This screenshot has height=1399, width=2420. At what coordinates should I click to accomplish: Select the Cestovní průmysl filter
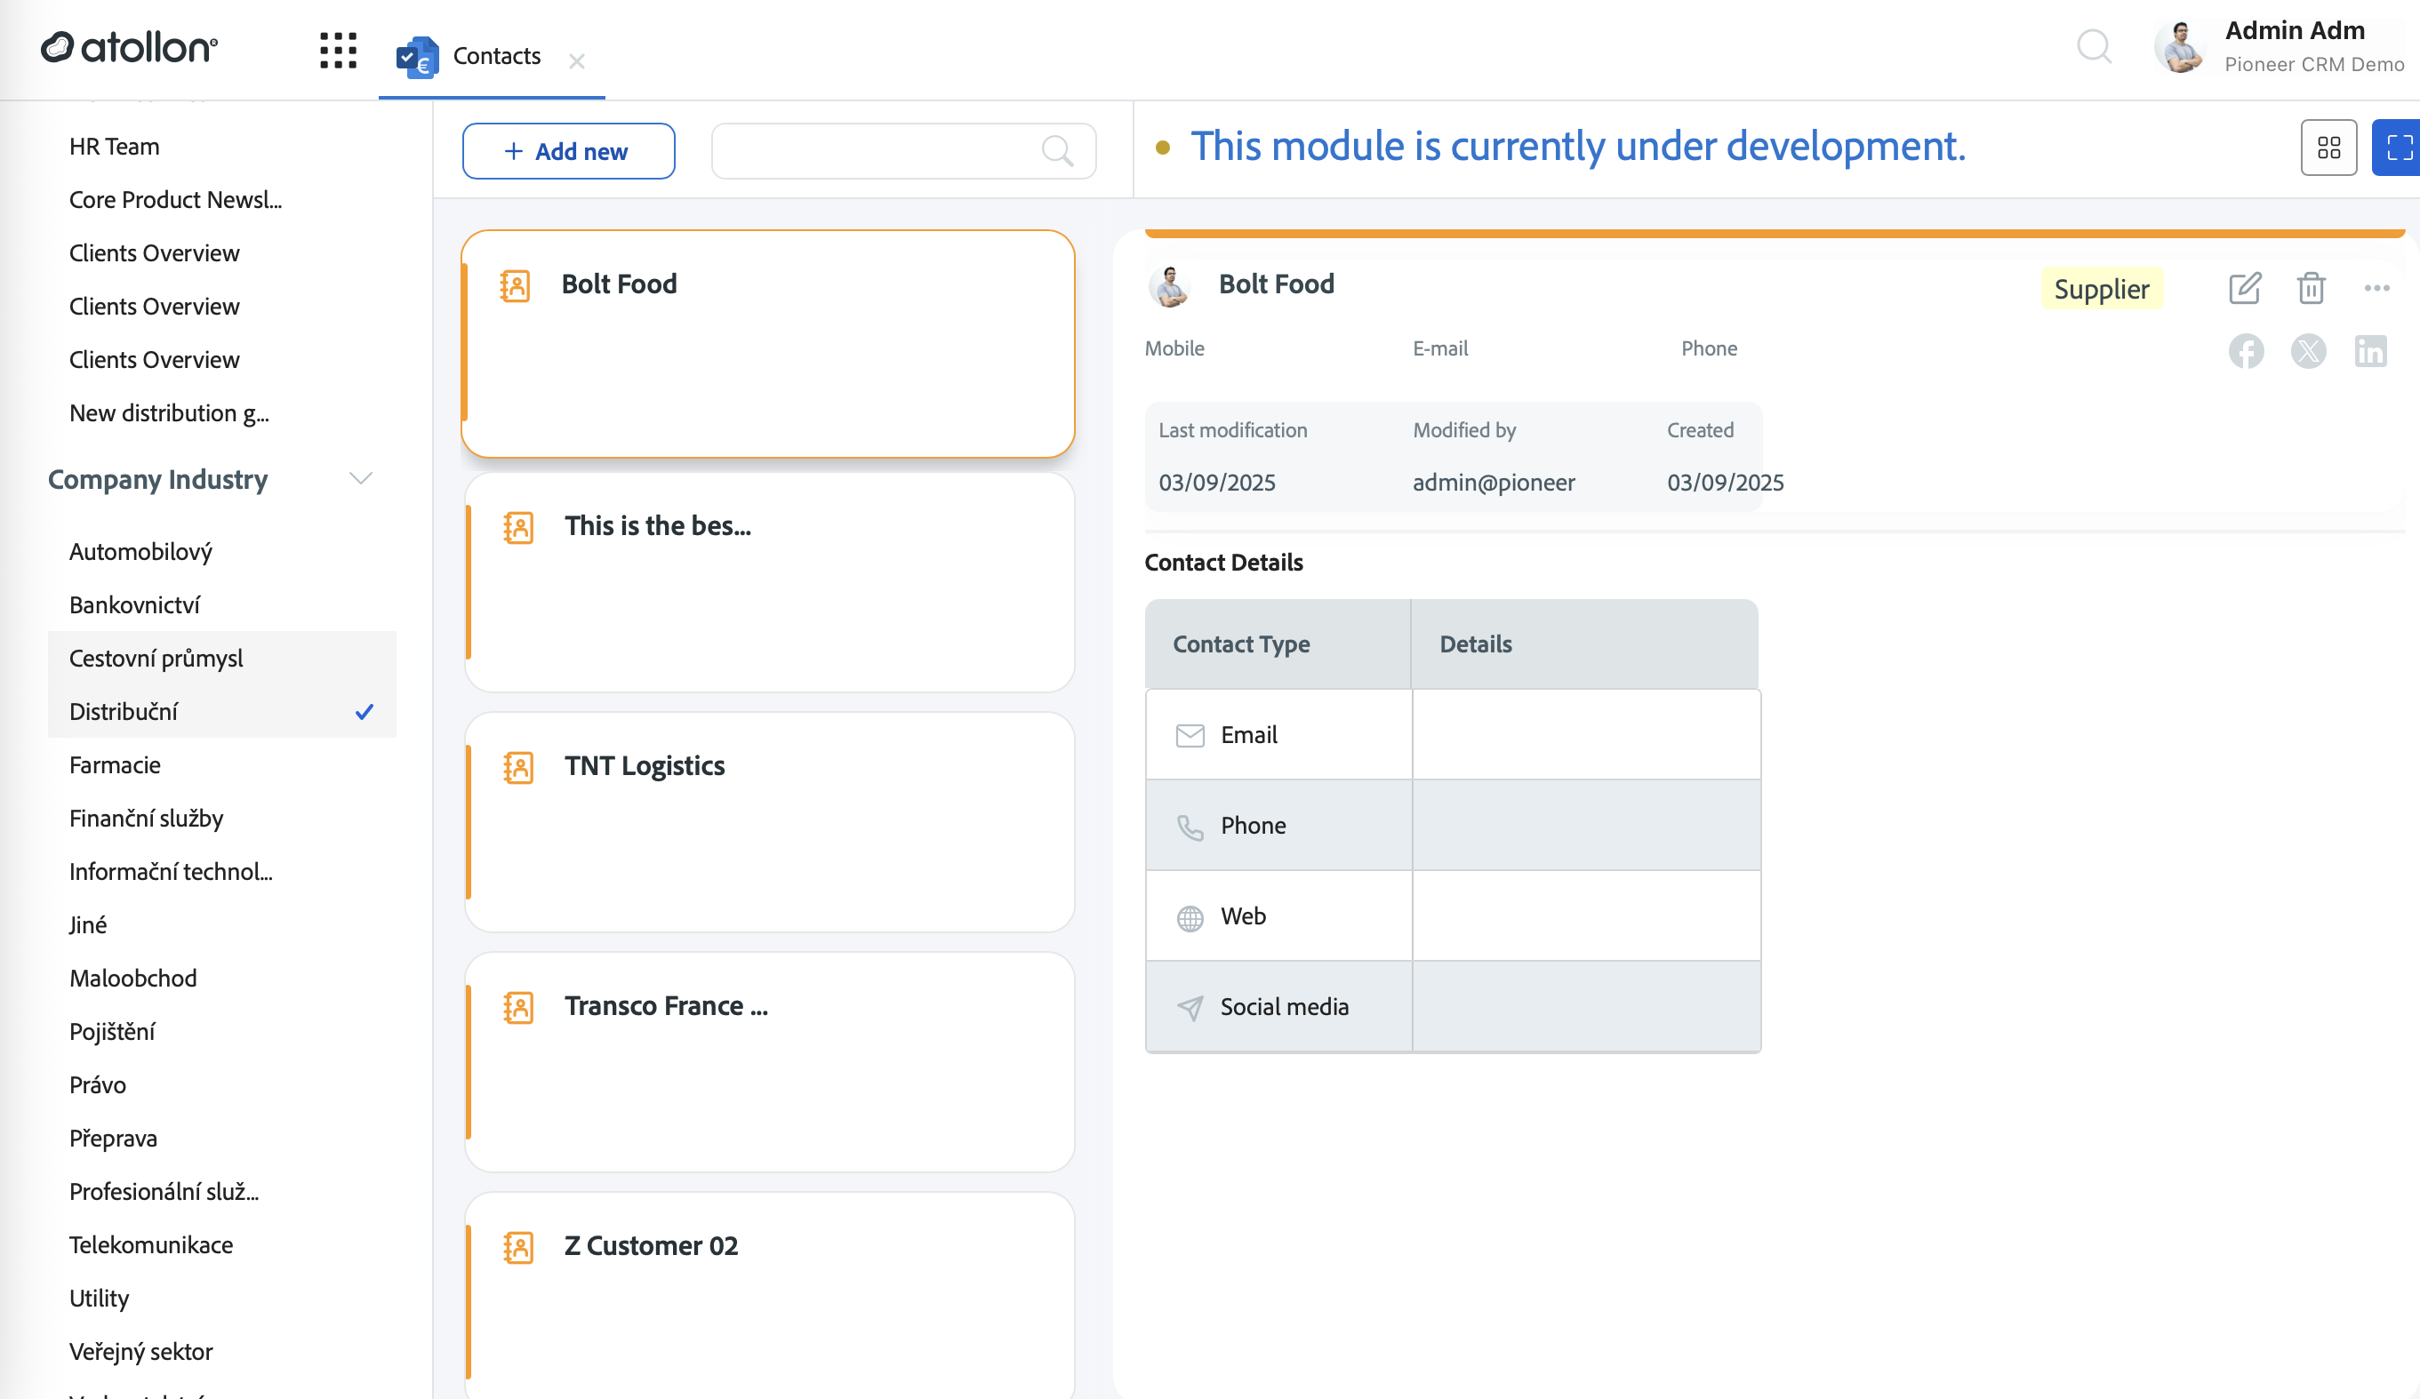[222, 658]
